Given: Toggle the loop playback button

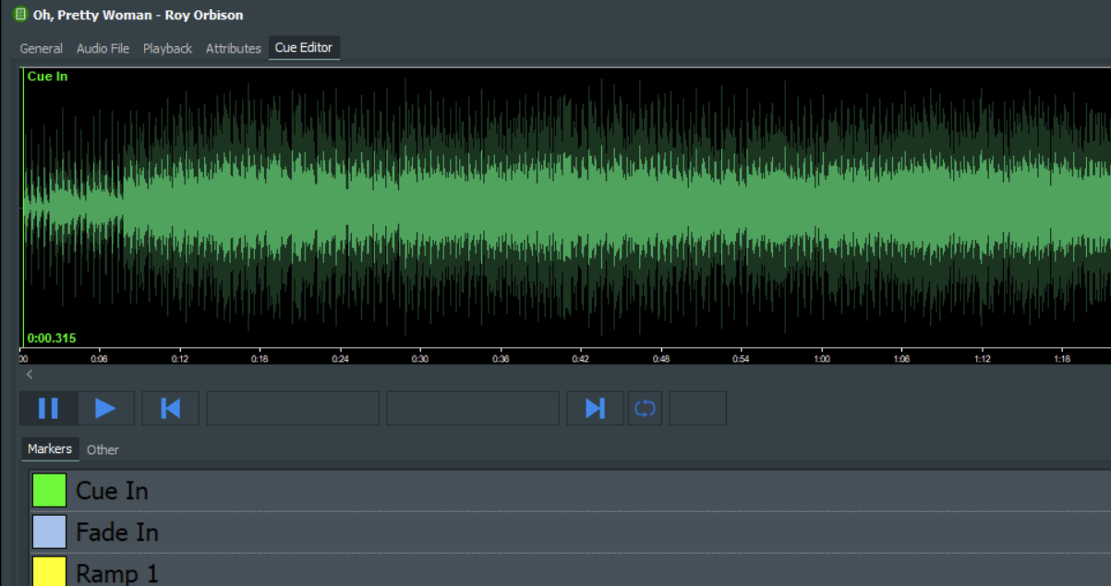Looking at the screenshot, I should click(645, 408).
